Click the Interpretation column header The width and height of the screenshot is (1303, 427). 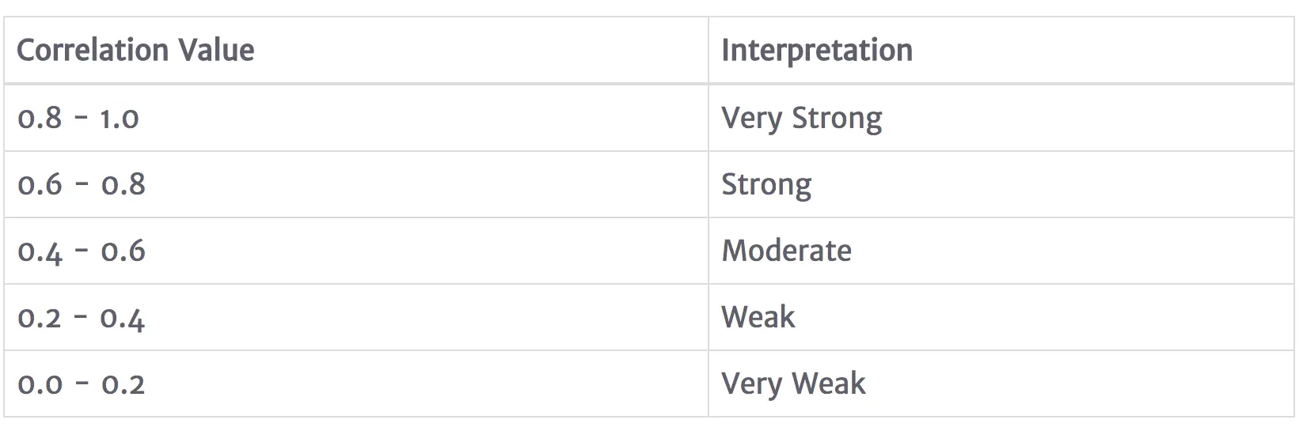tap(816, 51)
